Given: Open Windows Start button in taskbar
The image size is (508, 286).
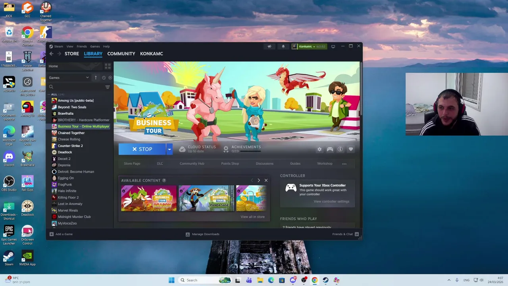Looking at the screenshot, I should tap(171, 280).
